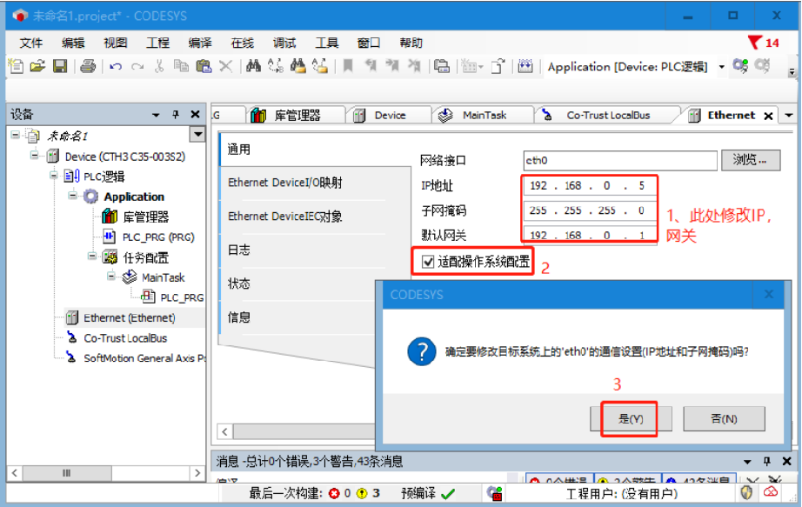
Task: Open the dropdown beside project 未命名1 in tree
Action: 197,135
